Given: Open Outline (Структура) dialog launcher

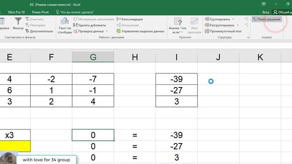Looking at the screenshot, I should (x=248, y=37).
